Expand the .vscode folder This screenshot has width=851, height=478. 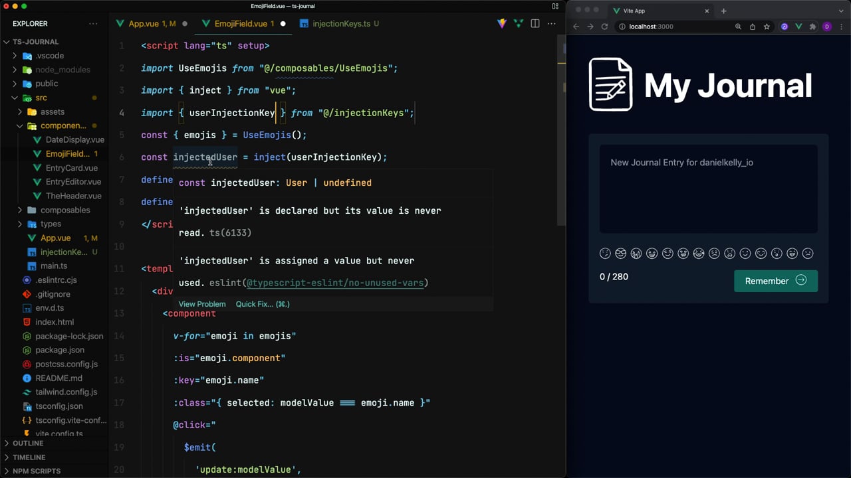click(15, 56)
